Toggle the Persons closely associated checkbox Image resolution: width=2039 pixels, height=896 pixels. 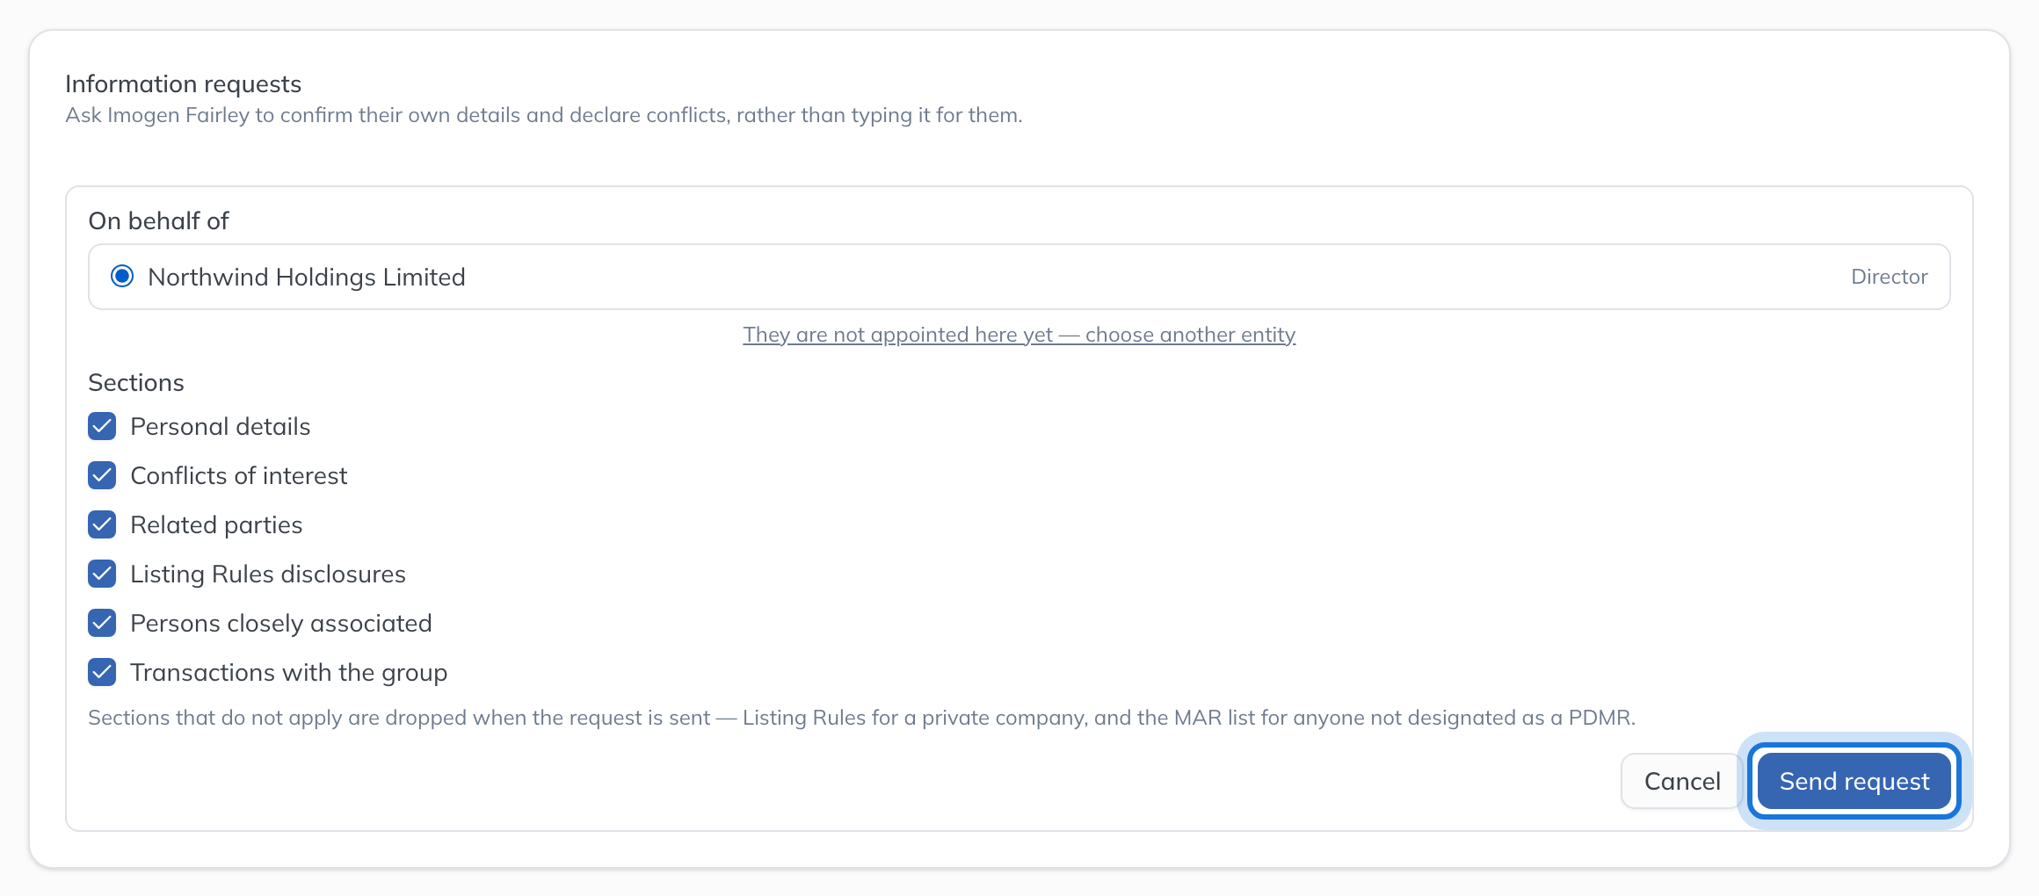(102, 623)
